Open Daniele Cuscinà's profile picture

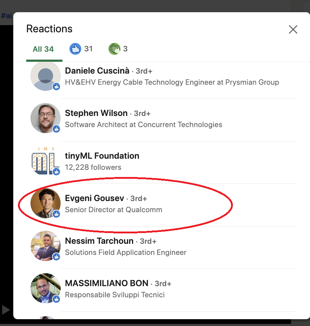click(x=46, y=76)
